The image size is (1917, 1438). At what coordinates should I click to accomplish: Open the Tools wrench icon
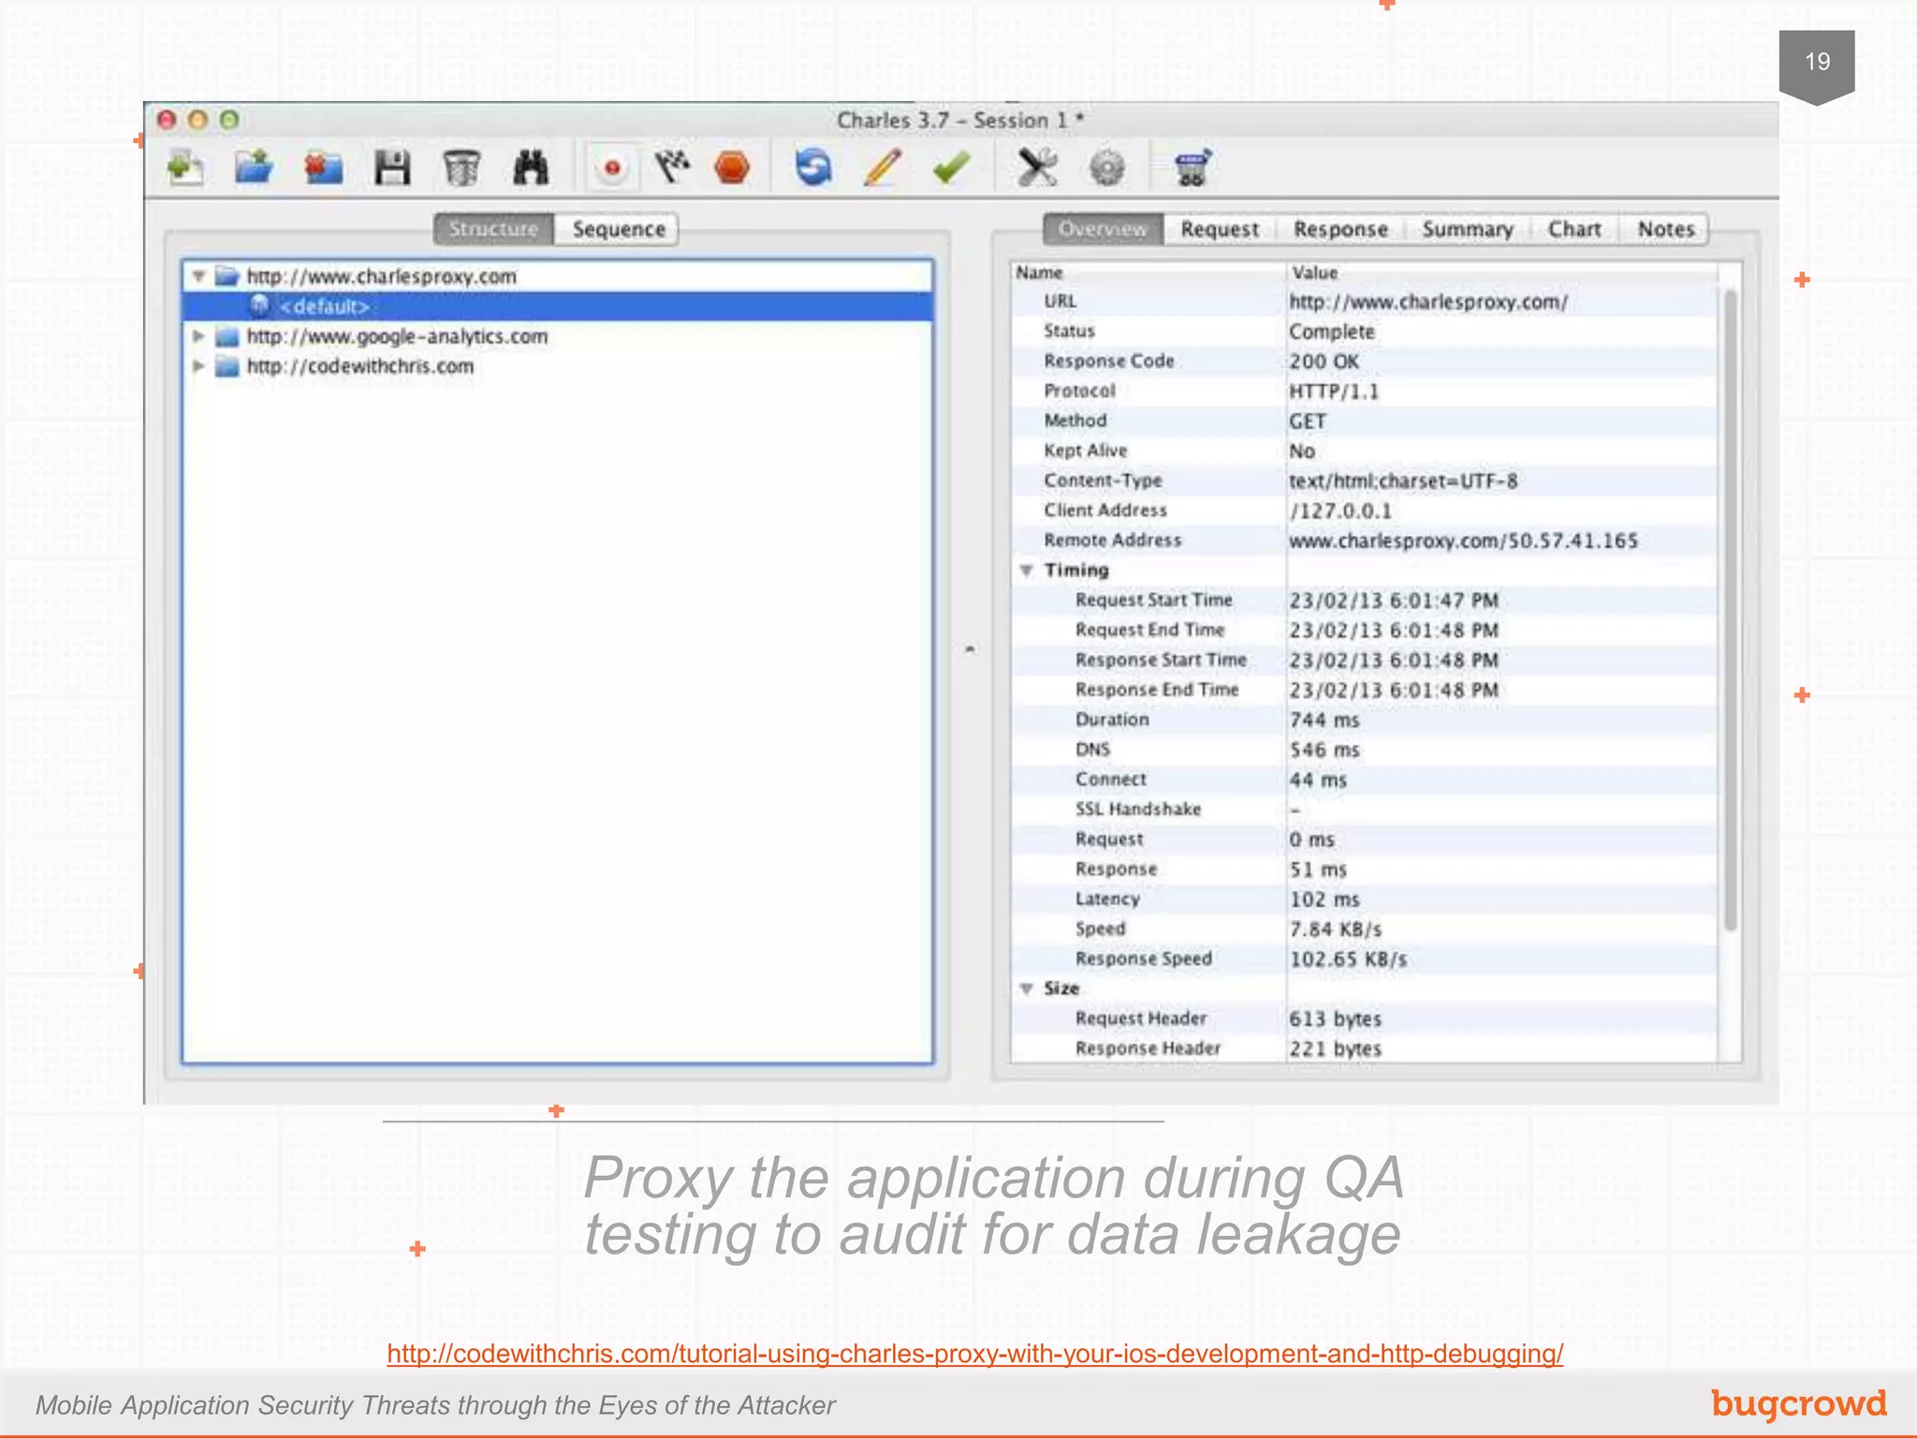point(1037,169)
